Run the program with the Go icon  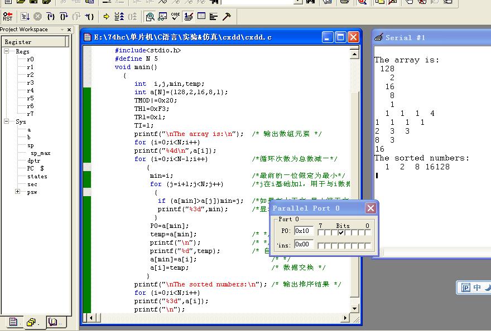point(25,17)
